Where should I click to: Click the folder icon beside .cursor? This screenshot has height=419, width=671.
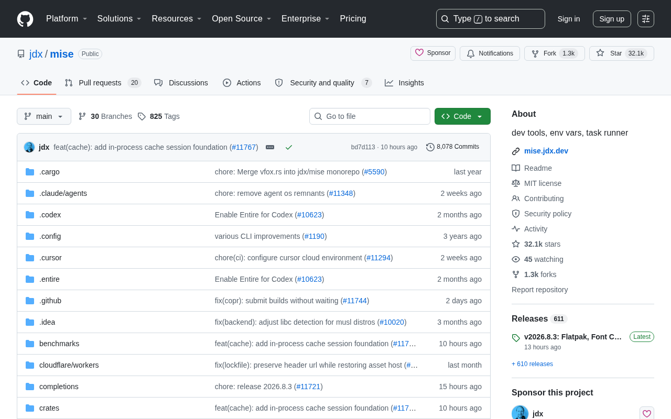coord(30,258)
